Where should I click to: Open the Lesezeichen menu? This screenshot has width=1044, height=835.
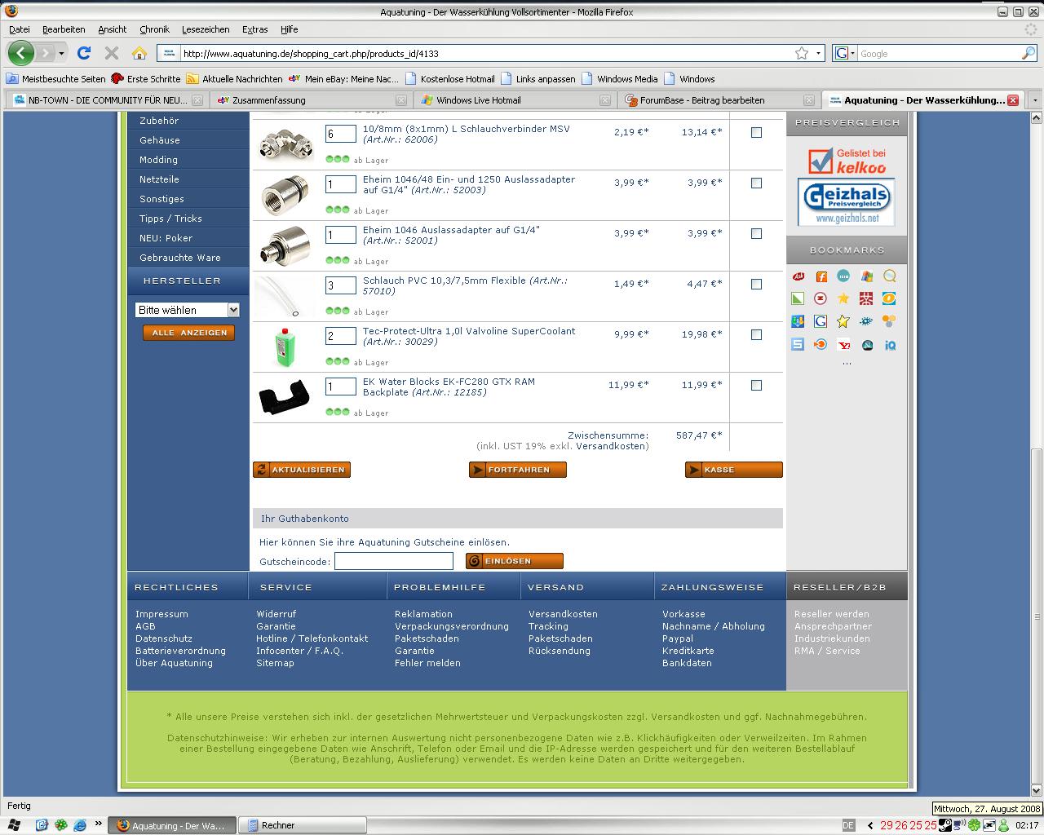point(206,29)
